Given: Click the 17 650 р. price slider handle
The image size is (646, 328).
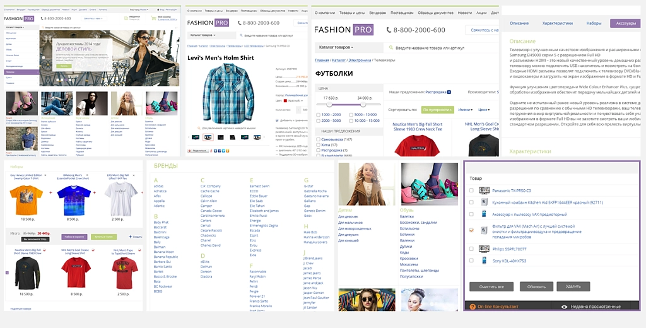Looking at the screenshot, I should click(x=330, y=104).
